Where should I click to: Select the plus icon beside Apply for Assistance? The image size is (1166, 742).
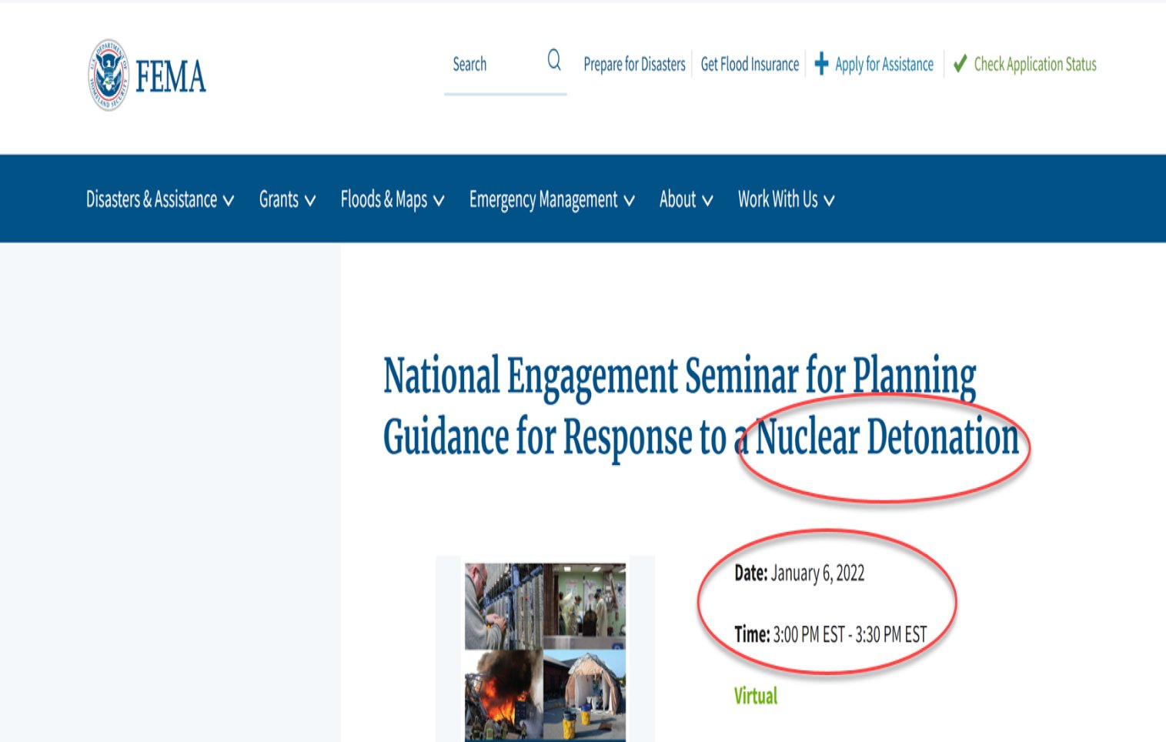point(820,64)
